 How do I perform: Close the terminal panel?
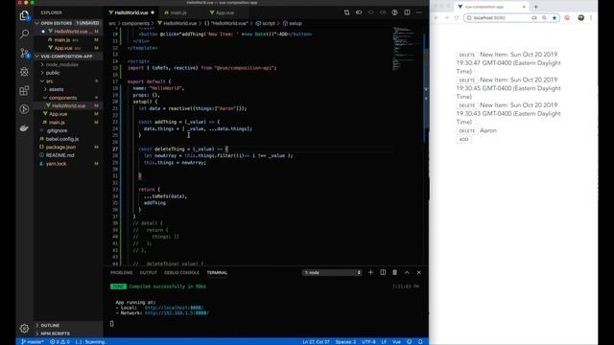[419, 272]
